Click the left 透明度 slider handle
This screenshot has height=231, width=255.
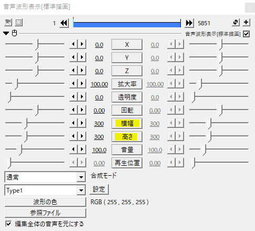(8, 97)
